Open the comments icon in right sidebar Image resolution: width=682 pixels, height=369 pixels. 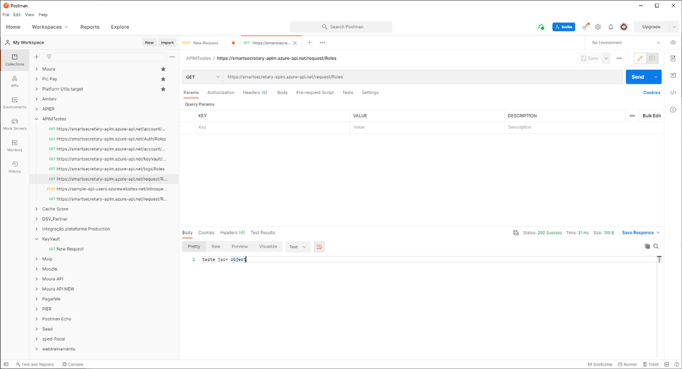coord(673,75)
